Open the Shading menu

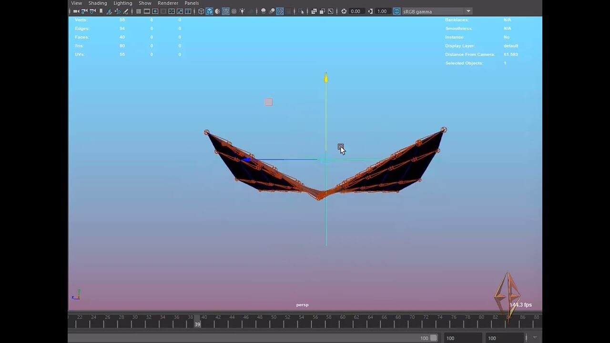click(97, 3)
